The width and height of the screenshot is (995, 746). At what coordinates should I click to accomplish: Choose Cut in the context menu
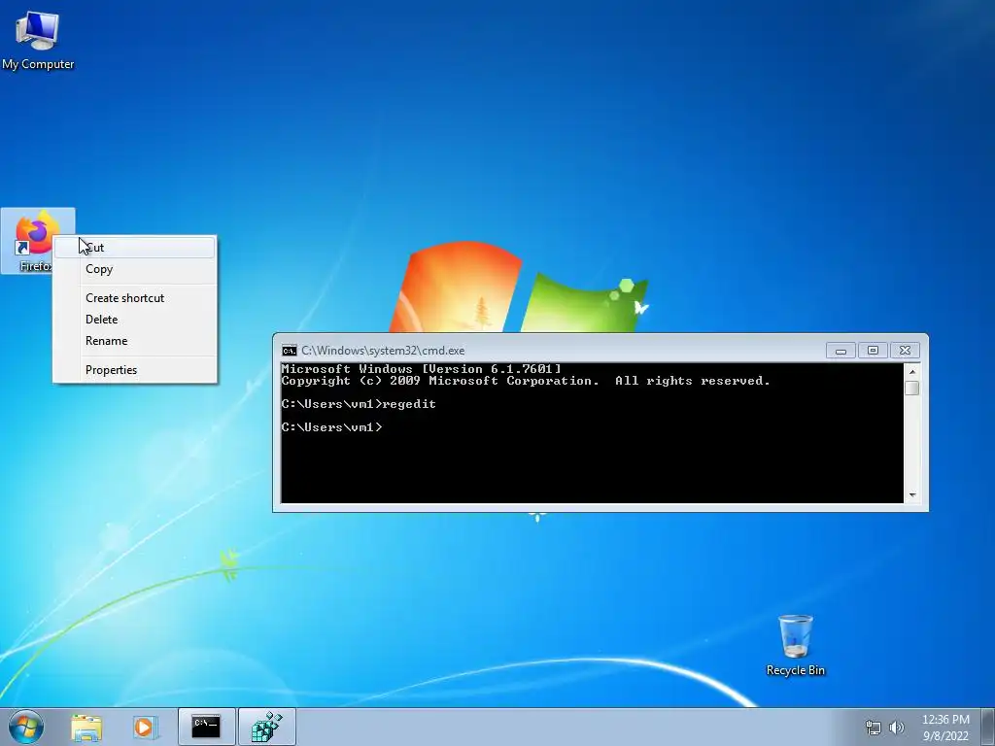(x=135, y=248)
